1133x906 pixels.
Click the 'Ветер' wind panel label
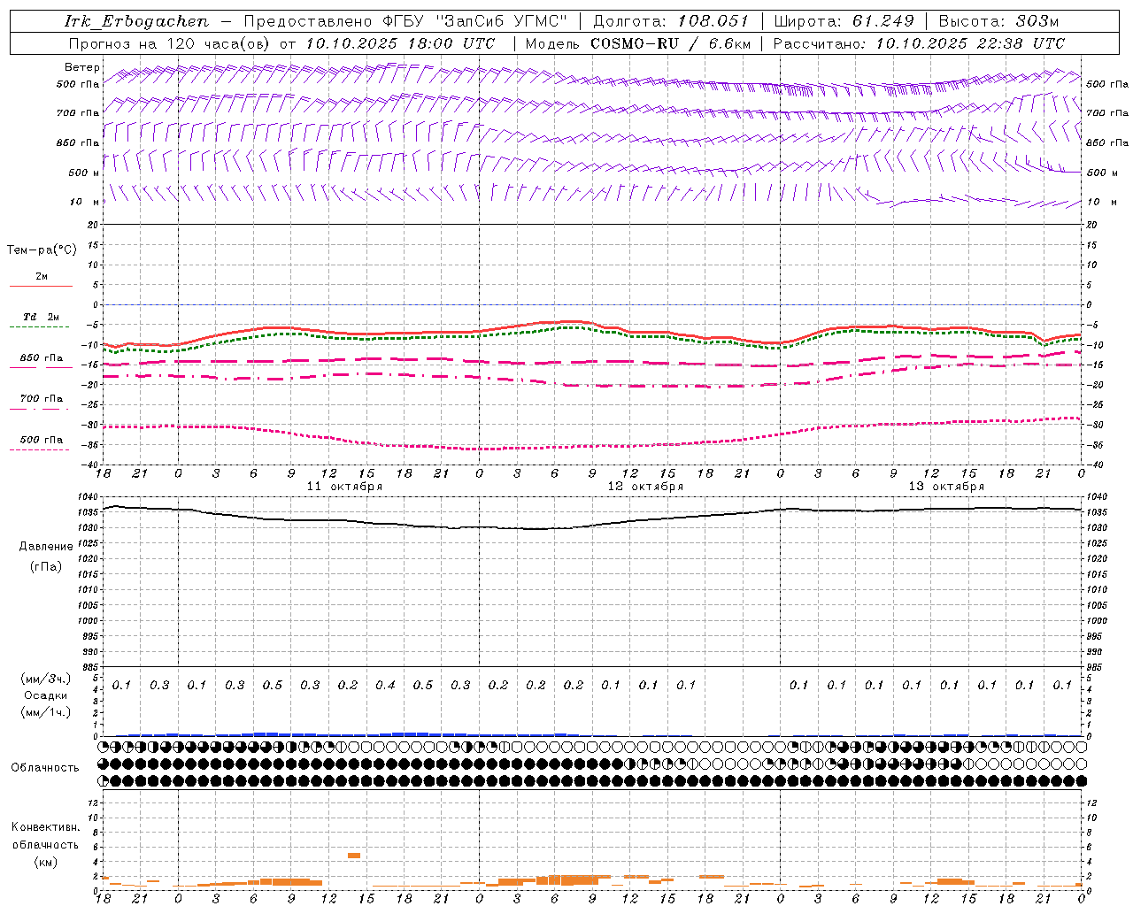[81, 67]
